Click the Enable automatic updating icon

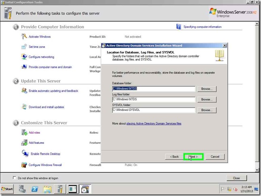[x=24, y=91]
